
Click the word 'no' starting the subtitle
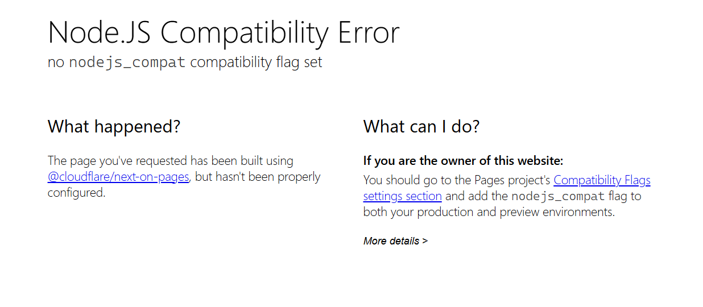click(56, 62)
